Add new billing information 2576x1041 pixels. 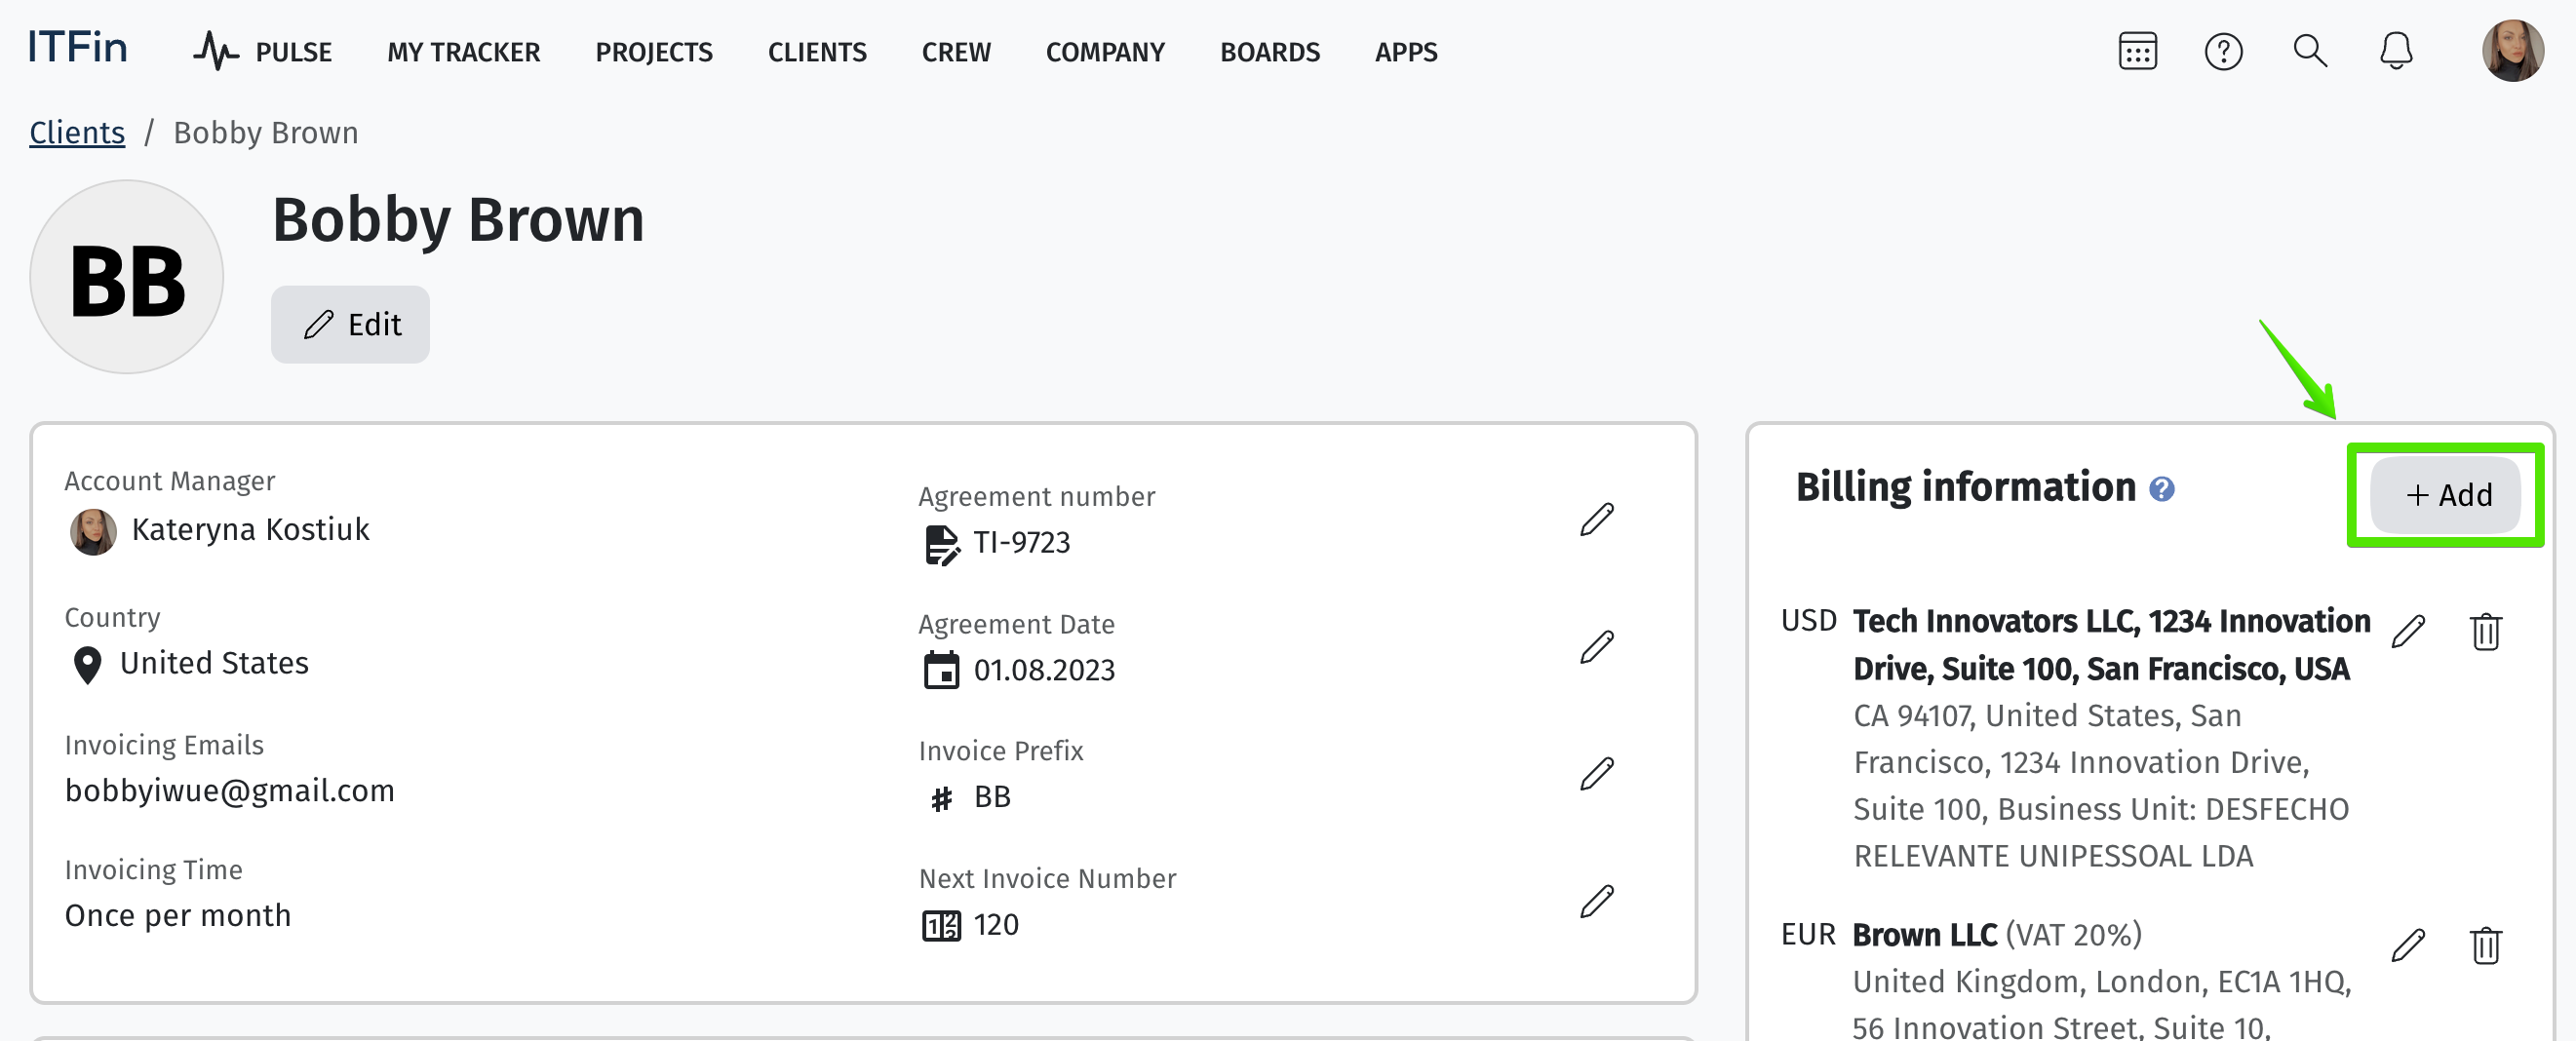tap(2445, 495)
